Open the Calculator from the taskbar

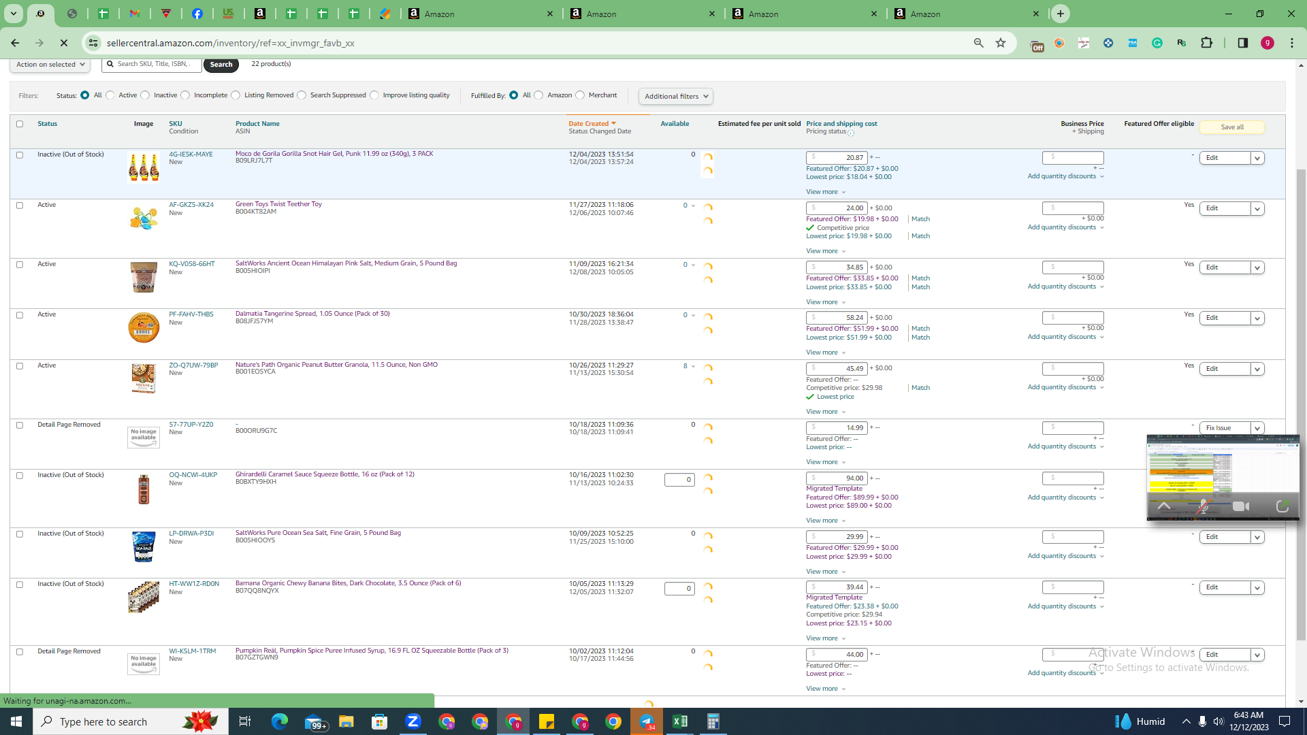coord(713,721)
